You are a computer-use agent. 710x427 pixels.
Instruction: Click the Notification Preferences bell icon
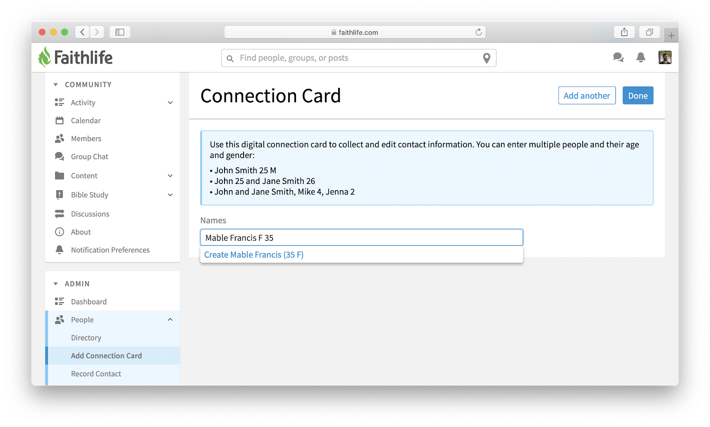[59, 250]
